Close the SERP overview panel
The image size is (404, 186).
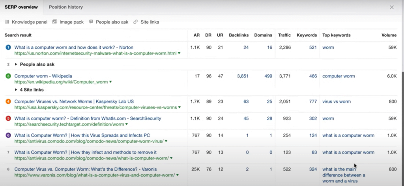click(391, 7)
